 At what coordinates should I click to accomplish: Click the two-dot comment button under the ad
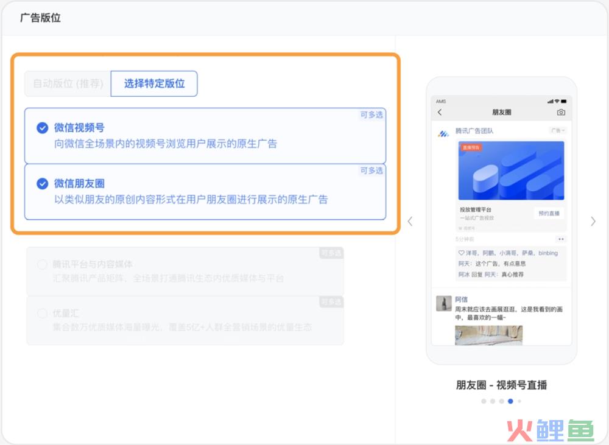pyautogui.click(x=561, y=239)
